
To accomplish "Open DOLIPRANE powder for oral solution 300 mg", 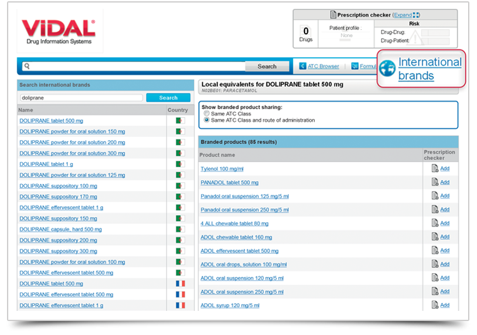I will tap(72, 154).
